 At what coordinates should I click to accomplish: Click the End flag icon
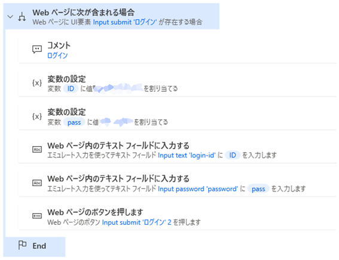[x=22, y=245]
